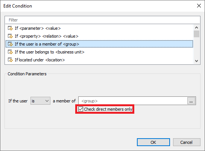Click the icon for 'member of <group>' condition
Viewport: 205px width, 151px height.
[x=10, y=44]
